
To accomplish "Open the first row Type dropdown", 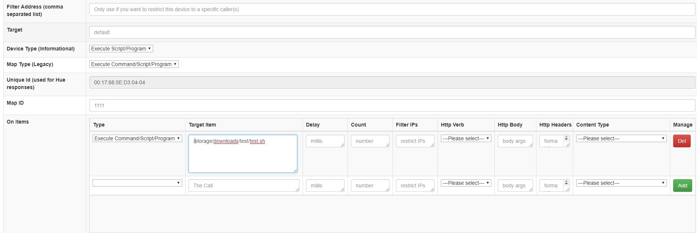I will 137,138.
